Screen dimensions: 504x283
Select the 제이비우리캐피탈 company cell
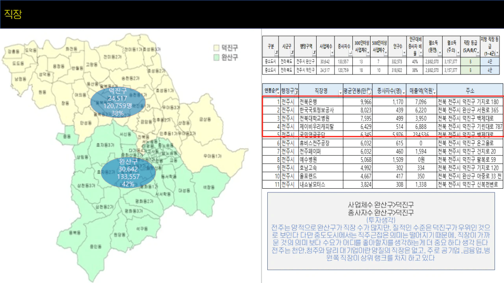click(320, 127)
